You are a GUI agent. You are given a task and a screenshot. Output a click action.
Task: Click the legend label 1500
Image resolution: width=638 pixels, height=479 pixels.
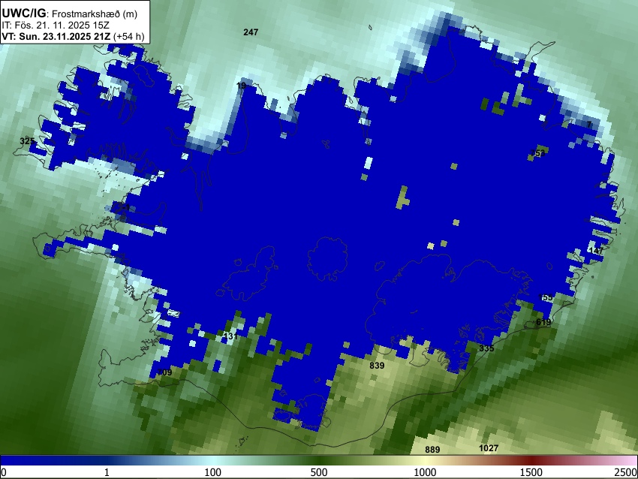pos(531,472)
